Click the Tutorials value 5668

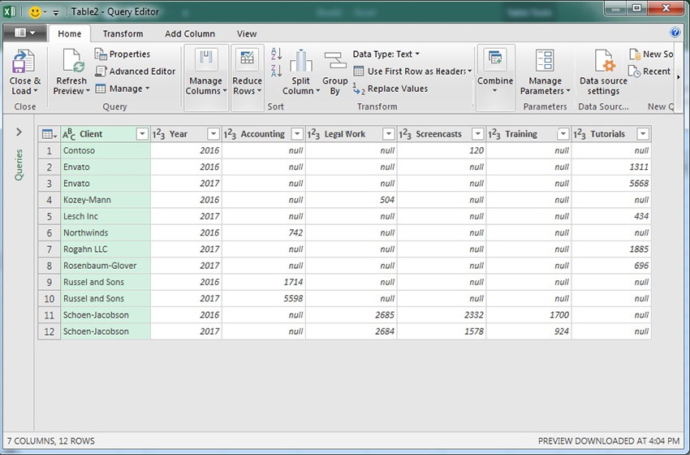[x=611, y=184]
